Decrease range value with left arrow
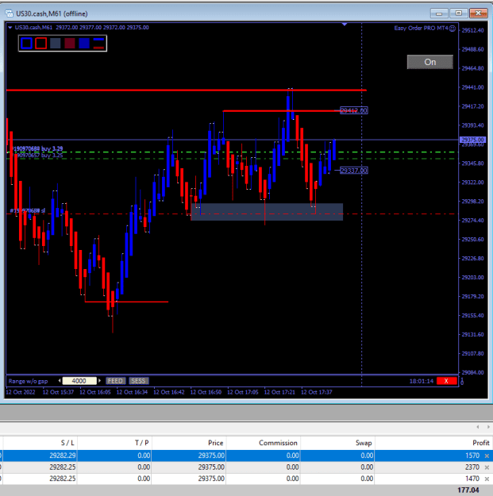493x496 pixels. point(60,381)
